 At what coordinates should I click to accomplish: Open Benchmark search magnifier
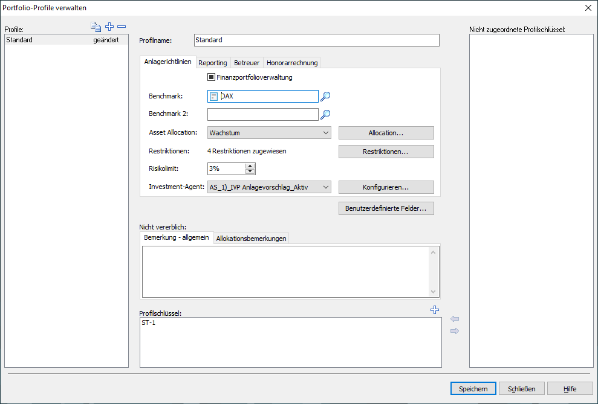tap(325, 96)
